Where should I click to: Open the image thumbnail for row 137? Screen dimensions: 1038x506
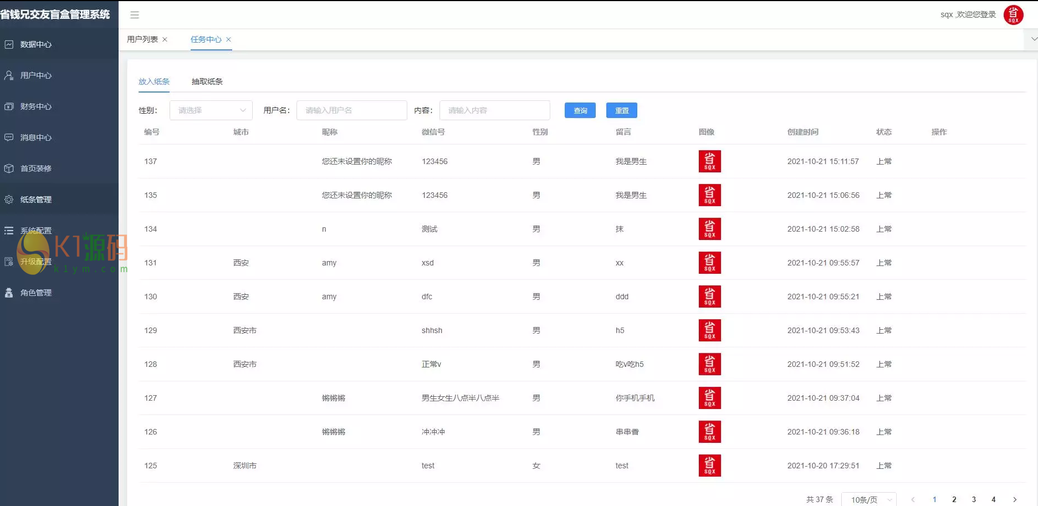click(x=709, y=161)
